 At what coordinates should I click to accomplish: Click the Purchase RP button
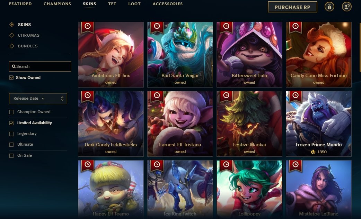click(292, 7)
